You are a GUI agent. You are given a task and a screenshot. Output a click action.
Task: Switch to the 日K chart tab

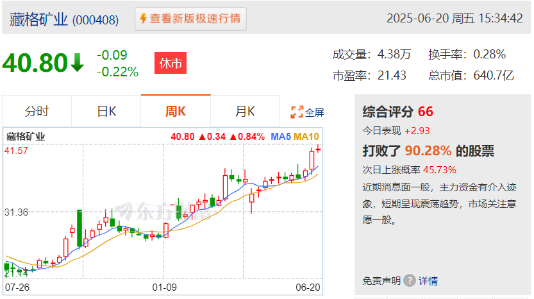[x=106, y=111]
